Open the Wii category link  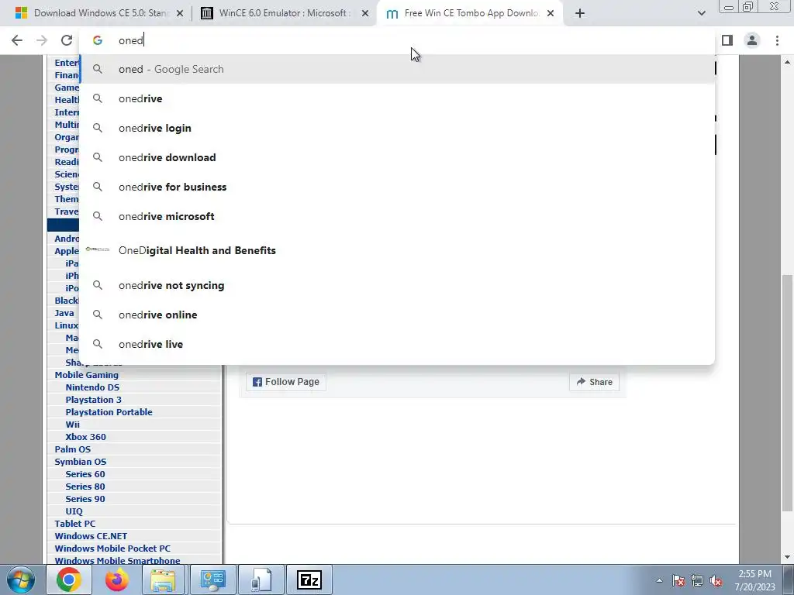pos(72,425)
